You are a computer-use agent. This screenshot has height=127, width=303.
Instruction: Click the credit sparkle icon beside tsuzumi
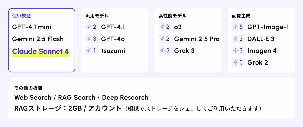tap(89, 51)
